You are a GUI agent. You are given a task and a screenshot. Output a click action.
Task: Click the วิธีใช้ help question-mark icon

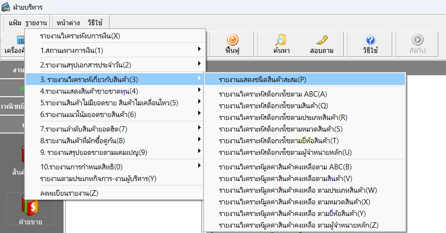click(x=370, y=44)
